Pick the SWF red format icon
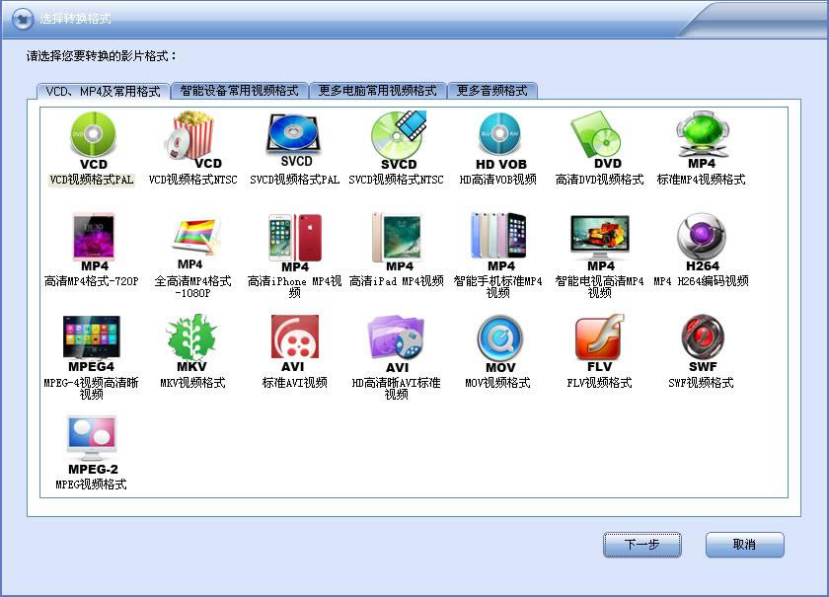 [702, 343]
